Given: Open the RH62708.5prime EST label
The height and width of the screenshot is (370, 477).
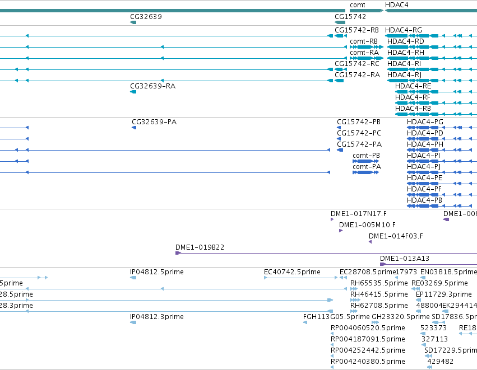Looking at the screenshot, I should (379, 306).
